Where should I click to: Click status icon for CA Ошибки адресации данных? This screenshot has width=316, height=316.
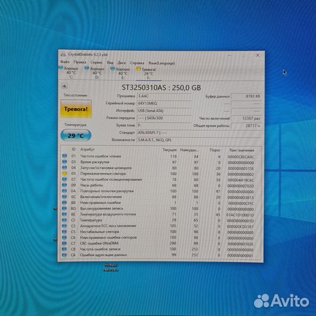coord(64,255)
